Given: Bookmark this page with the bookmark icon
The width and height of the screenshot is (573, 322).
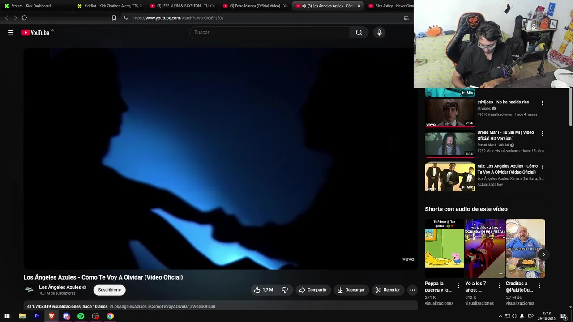Looking at the screenshot, I should 114,18.
